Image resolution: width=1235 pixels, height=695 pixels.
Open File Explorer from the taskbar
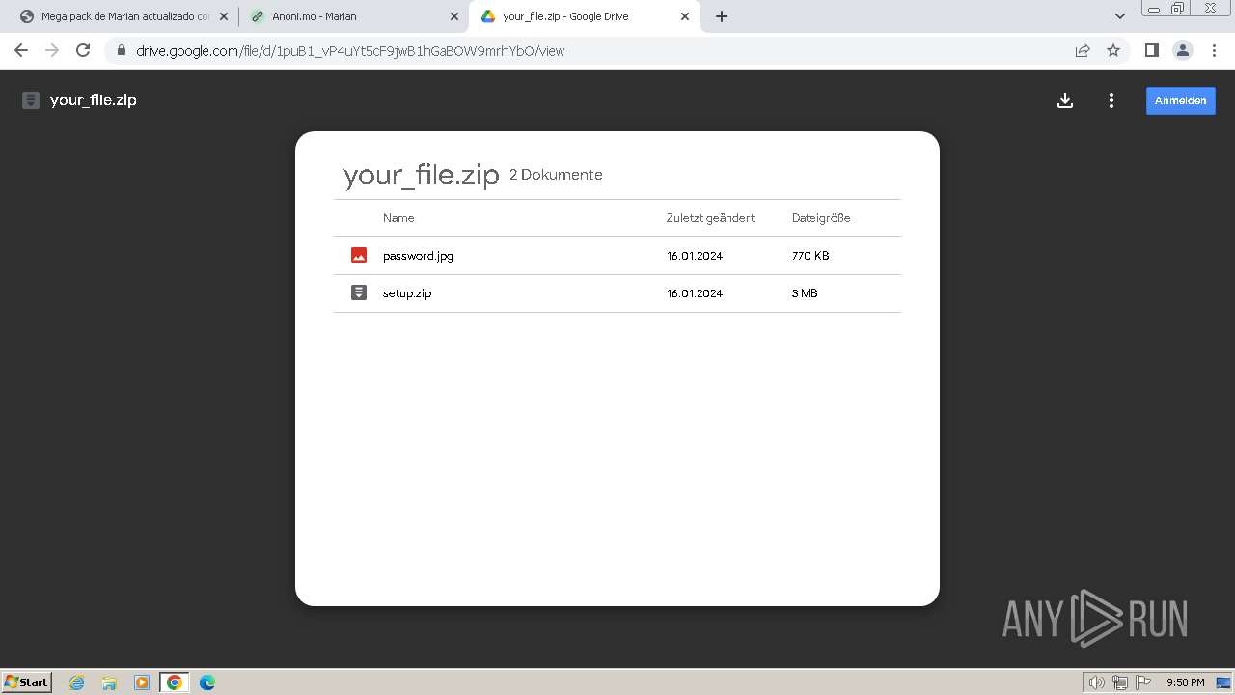click(109, 682)
